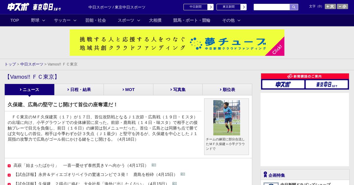The height and width of the screenshot is (185, 354).
Task: Expand the スポーツ dropdown chevron
Action: pos(139,20)
